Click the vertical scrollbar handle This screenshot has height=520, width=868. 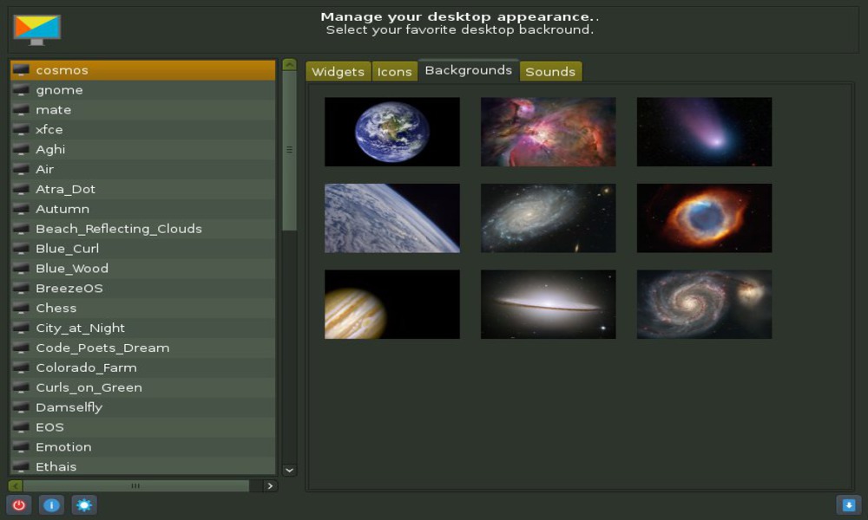289,150
